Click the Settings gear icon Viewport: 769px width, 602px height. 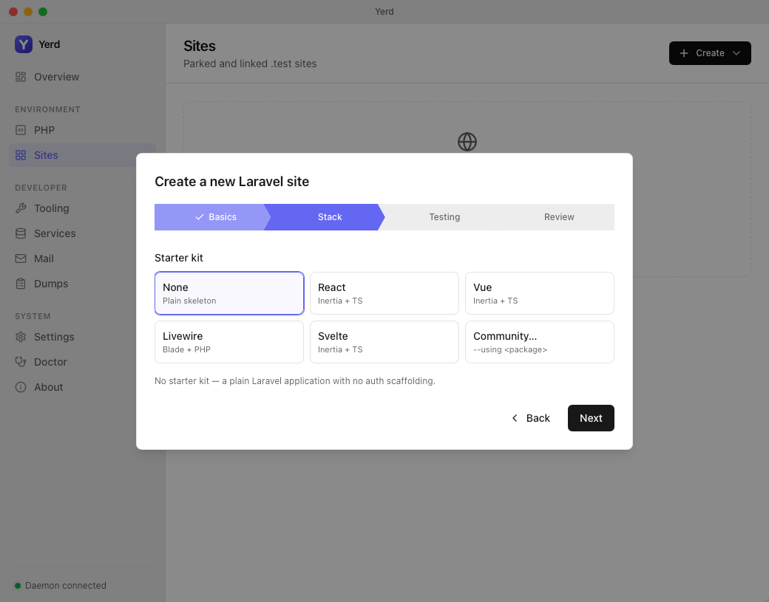(x=21, y=337)
